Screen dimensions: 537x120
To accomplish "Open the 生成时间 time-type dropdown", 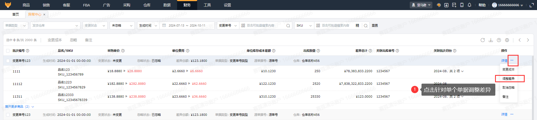I will click(148, 25).
